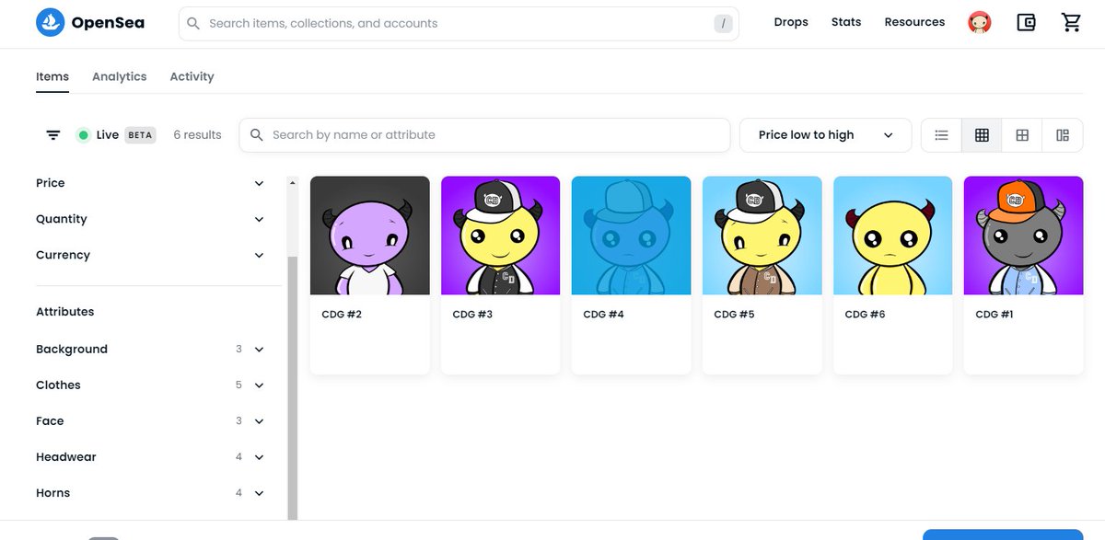Click the BETA badge
The width and height of the screenshot is (1105, 540).
(140, 135)
